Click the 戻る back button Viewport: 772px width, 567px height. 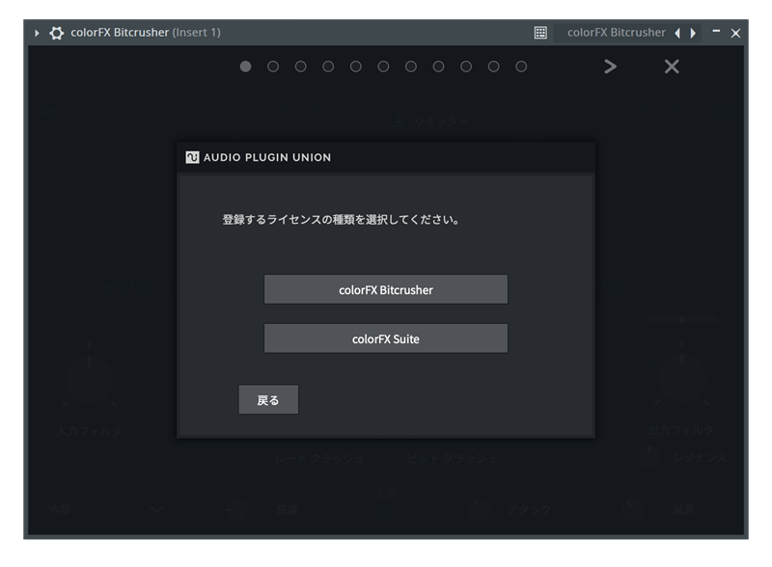pos(268,399)
